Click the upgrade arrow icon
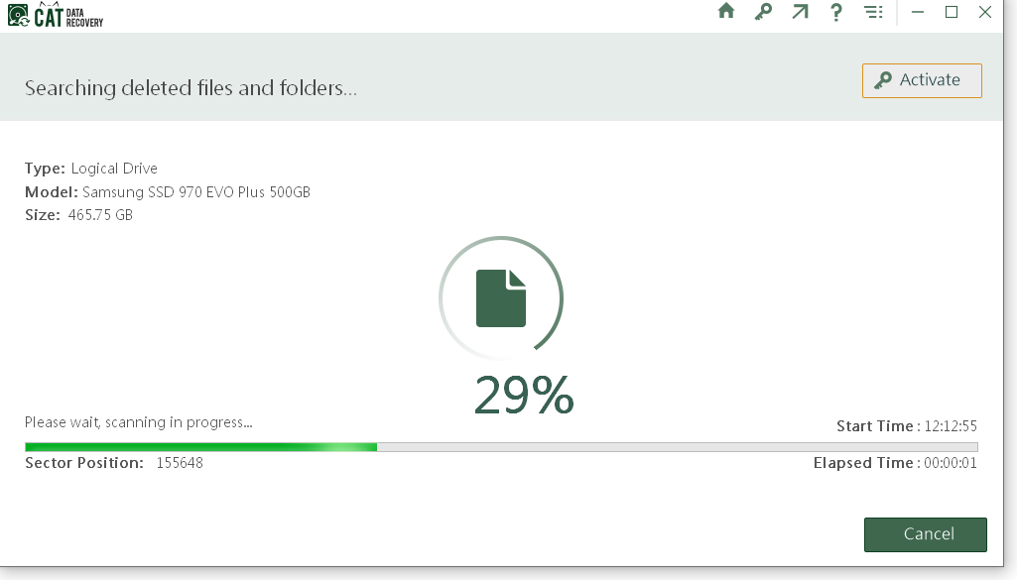The image size is (1017, 580). 800,12
